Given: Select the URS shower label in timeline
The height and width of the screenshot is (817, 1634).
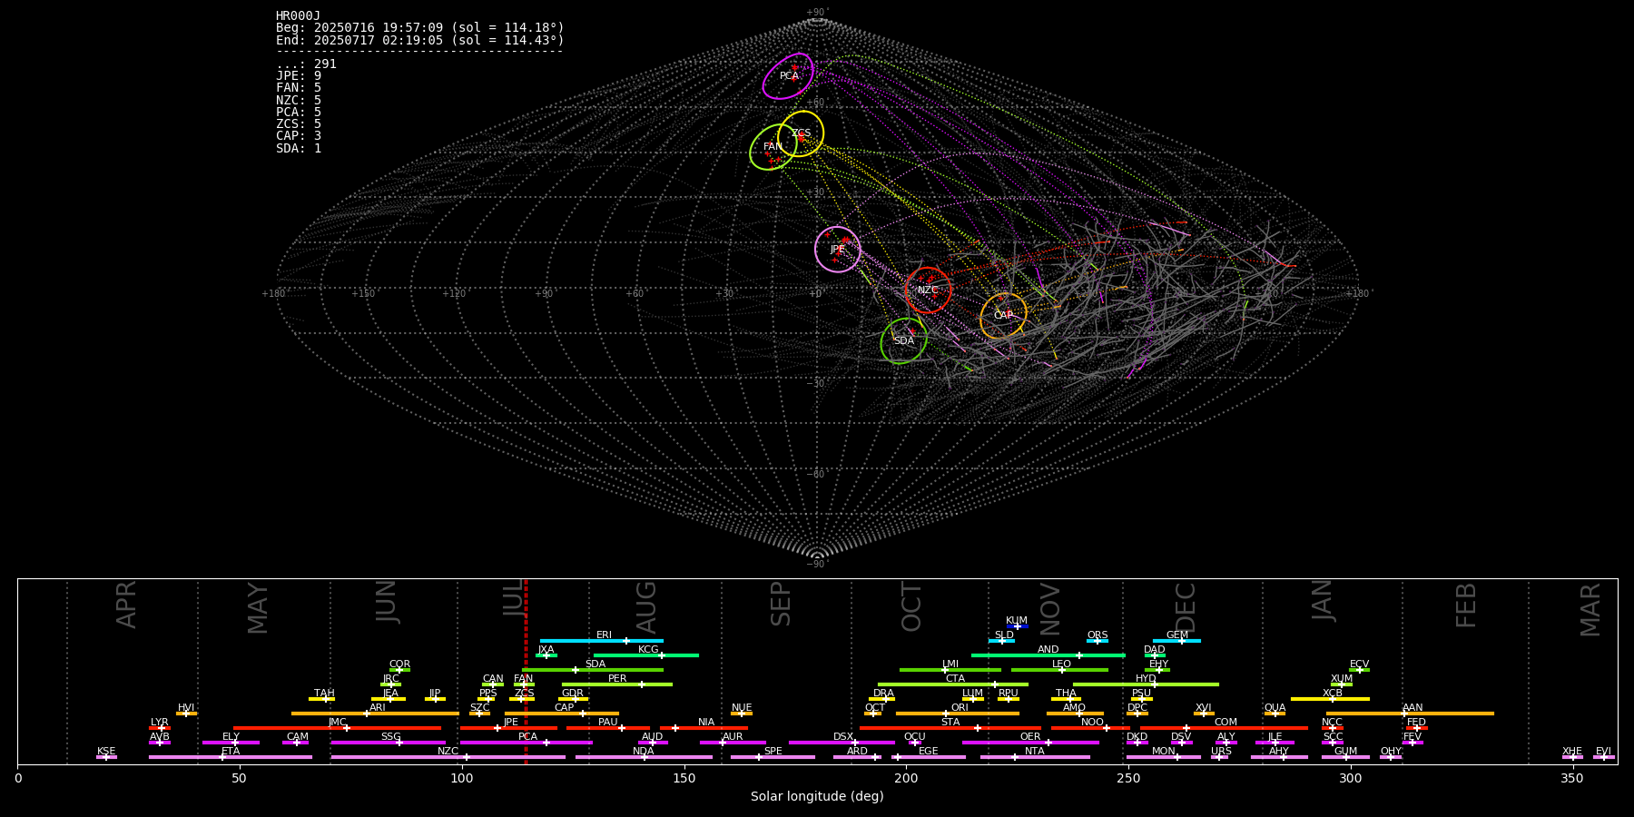Looking at the screenshot, I should (x=1221, y=751).
